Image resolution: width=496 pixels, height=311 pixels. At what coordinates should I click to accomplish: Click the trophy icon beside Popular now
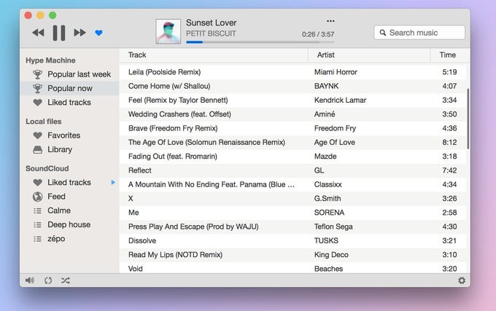tap(37, 88)
